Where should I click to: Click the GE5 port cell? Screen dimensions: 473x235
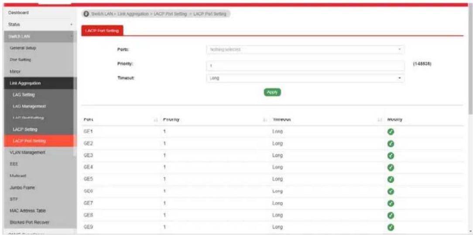pos(88,179)
